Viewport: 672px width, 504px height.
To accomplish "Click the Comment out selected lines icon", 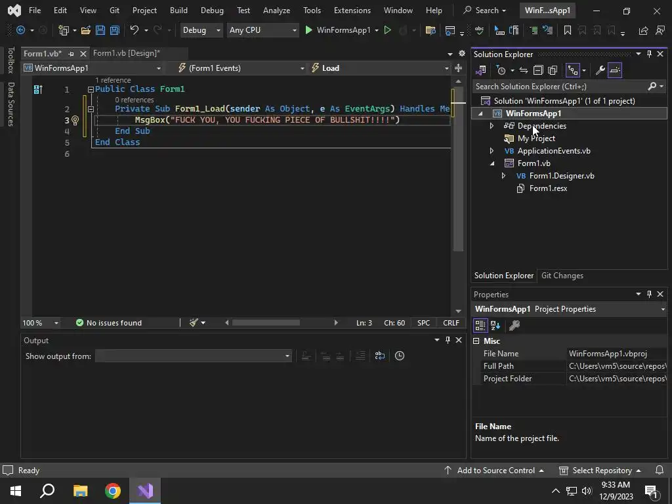I will [x=533, y=30].
